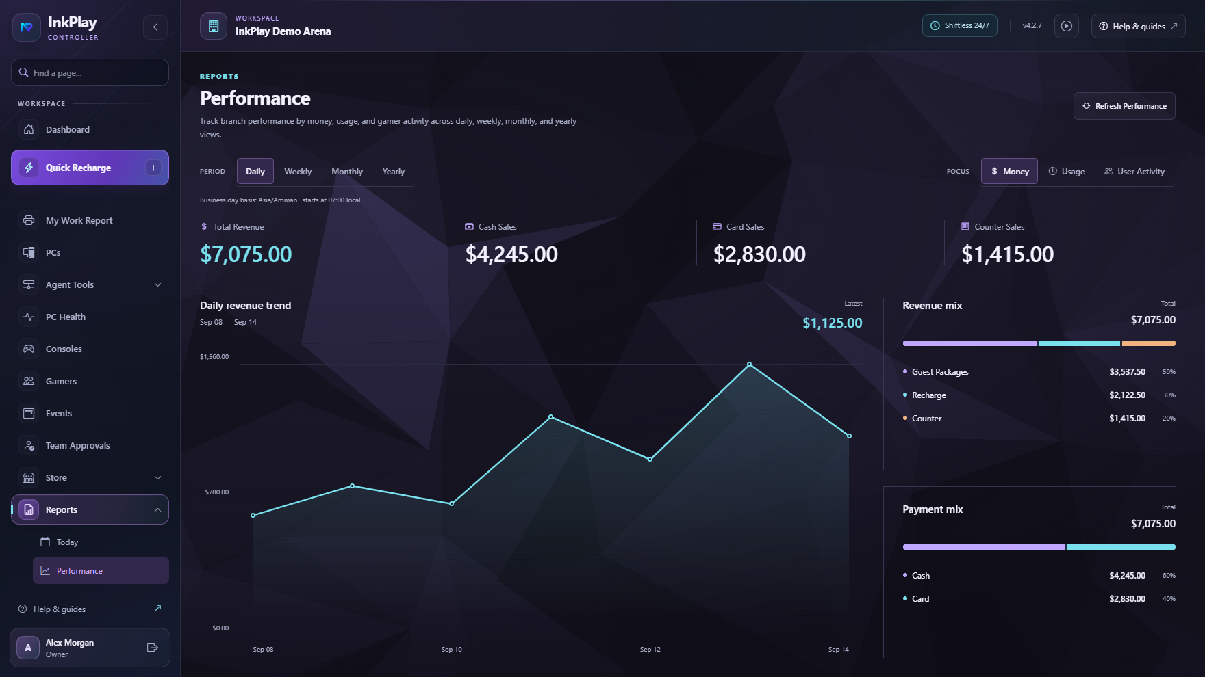Click the play tour icon button

(1066, 26)
